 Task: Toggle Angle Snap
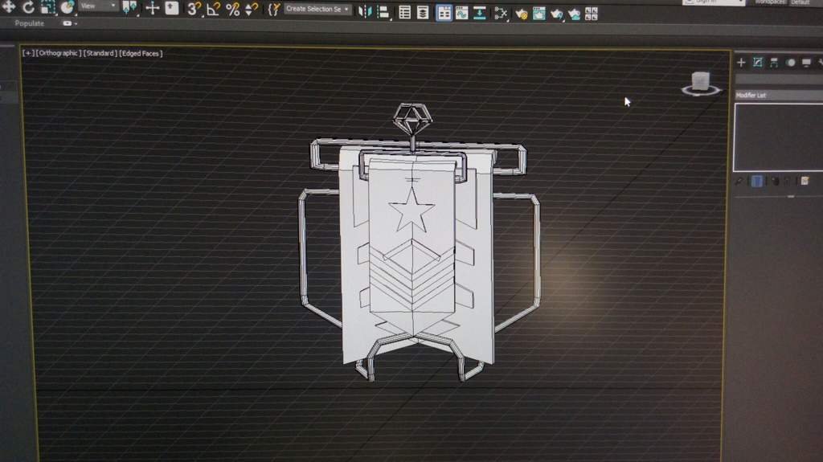coord(213,9)
